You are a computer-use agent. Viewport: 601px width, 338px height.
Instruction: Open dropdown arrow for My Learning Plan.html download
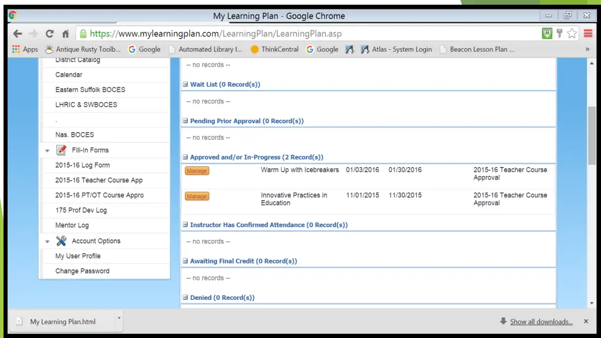coord(119,318)
